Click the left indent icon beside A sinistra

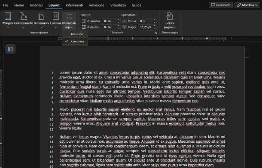84,21
